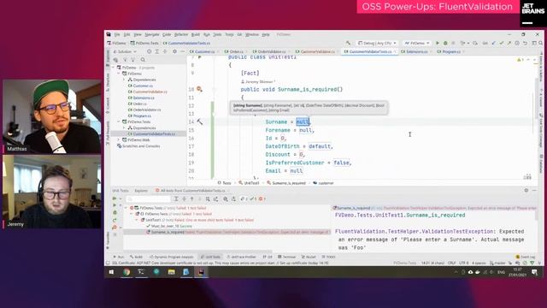Open the Debug | Any CPU configuration dropdown
Screen dimensions: 547x308
(377, 43)
